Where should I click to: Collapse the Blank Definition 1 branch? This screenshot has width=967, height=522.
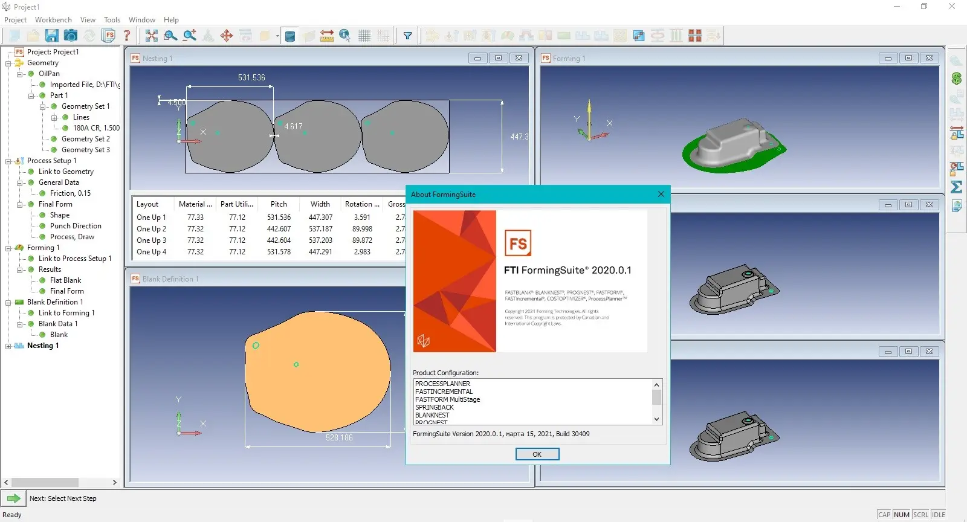point(8,302)
